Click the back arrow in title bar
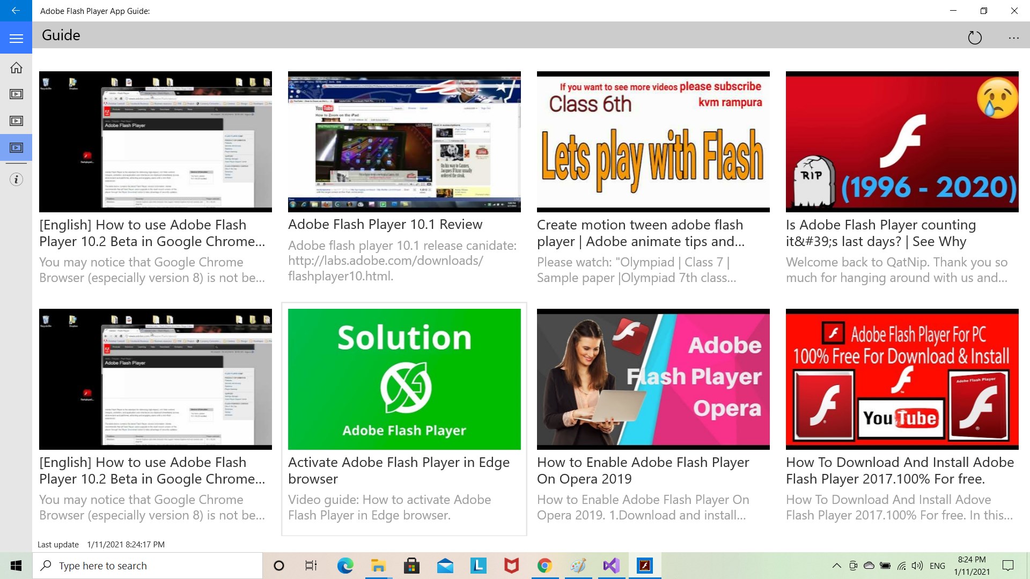 click(x=16, y=10)
